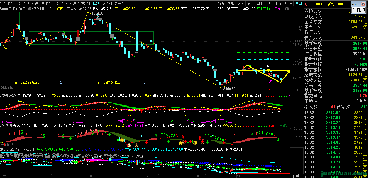Click the 000300 沪深300 stock title

(x=328, y=4)
